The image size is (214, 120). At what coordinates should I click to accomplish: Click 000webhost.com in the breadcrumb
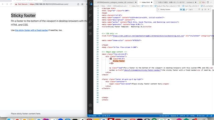click(120, 6)
